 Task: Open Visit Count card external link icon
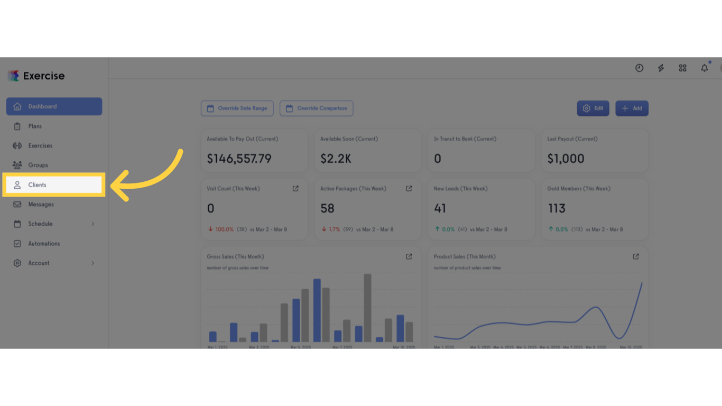click(295, 189)
